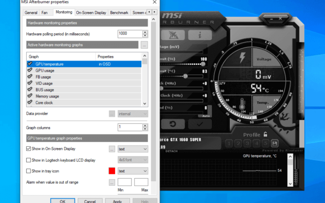This screenshot has width=325, height=203.
Task: Open the active hardware monitoring graphs options button
Action: point(144,45)
